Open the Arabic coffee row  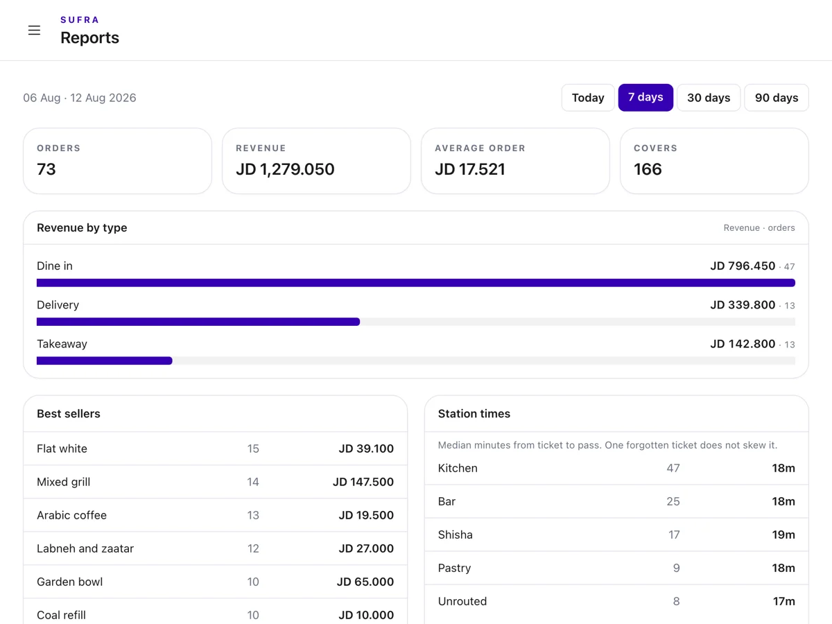(x=216, y=515)
